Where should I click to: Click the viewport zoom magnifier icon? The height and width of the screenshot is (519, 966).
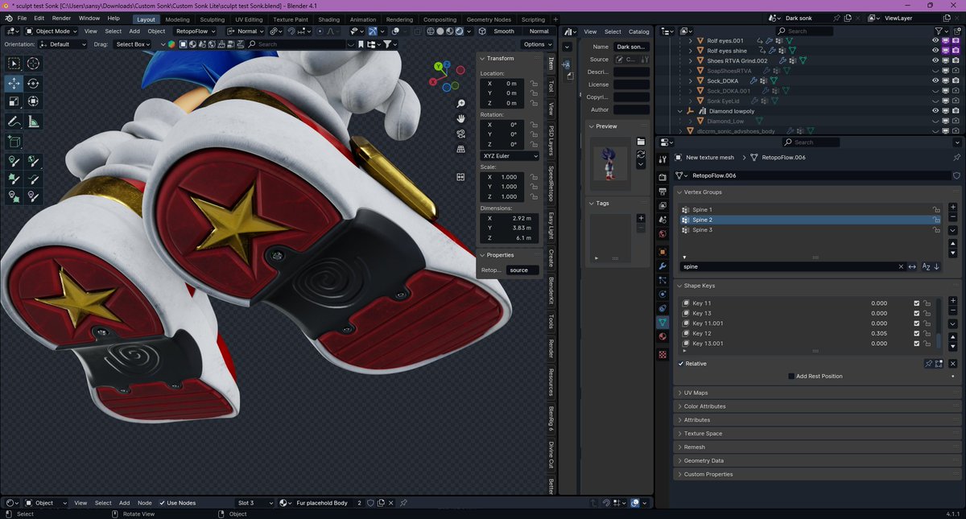pos(460,104)
